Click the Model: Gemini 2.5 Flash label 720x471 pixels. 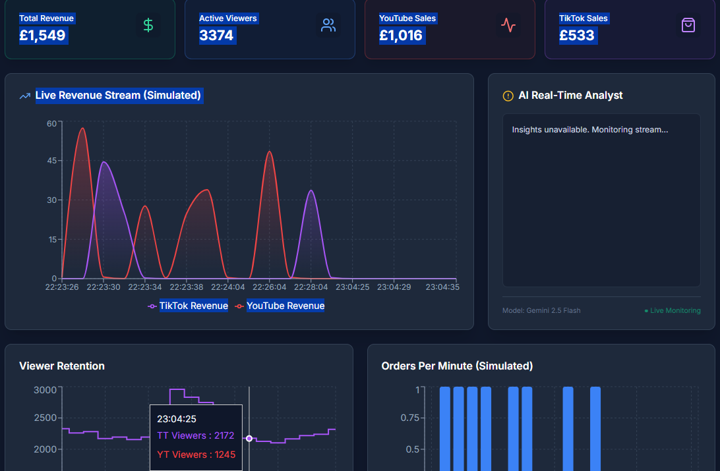click(x=543, y=310)
